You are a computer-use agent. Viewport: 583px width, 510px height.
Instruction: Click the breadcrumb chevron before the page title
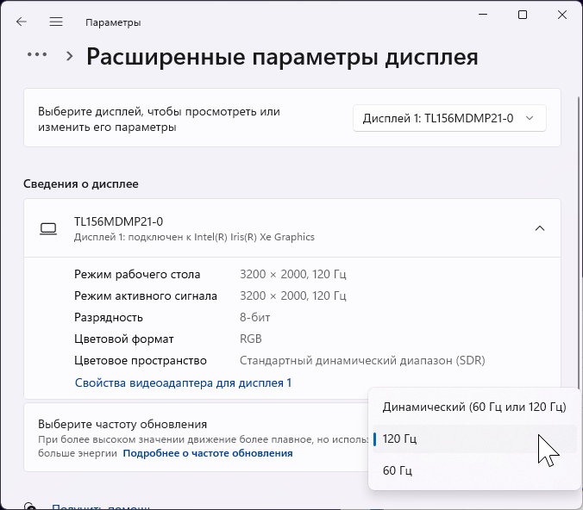click(x=70, y=56)
